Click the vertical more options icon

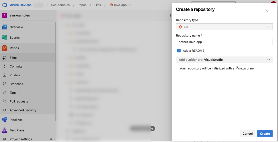coord(170,15)
